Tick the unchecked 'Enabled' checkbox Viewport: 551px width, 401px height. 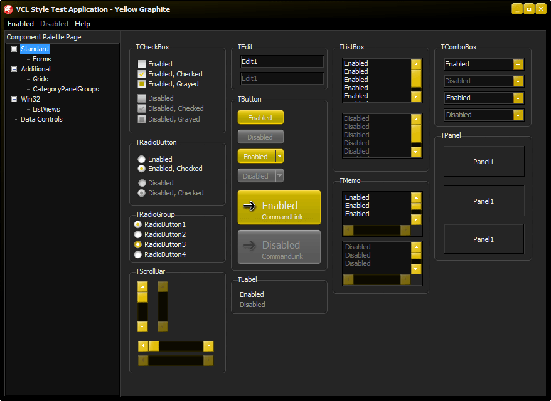tap(142, 64)
